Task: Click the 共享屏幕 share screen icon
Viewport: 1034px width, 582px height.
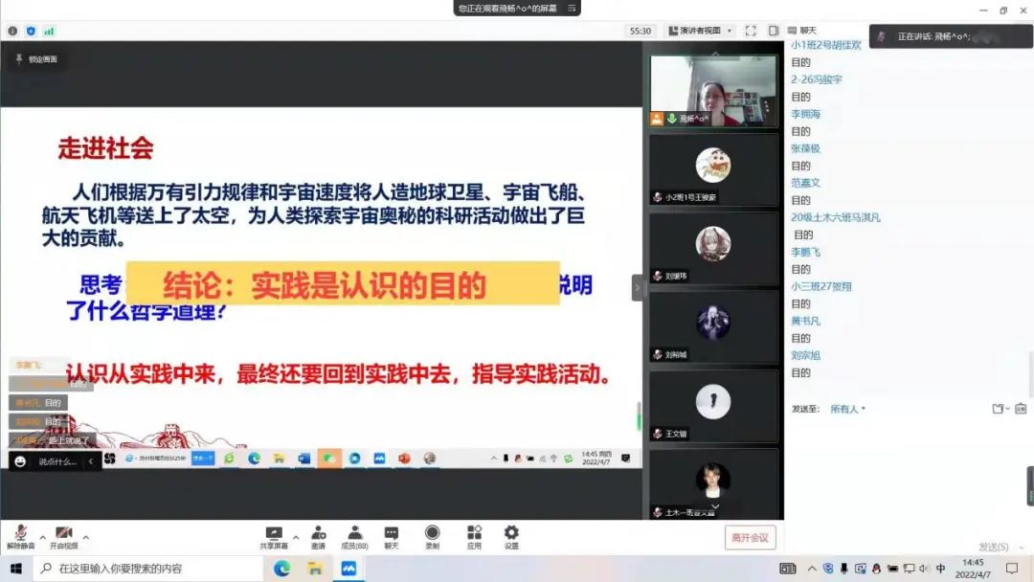Action: pos(274,535)
